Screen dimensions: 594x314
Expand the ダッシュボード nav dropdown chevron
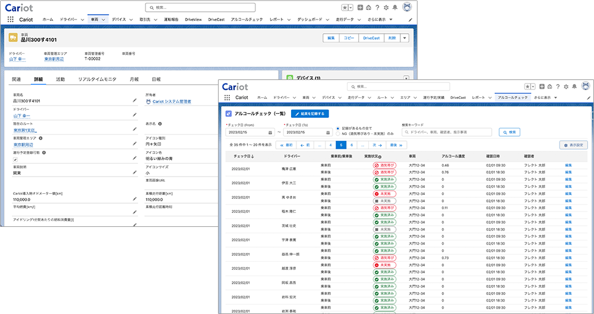(327, 20)
